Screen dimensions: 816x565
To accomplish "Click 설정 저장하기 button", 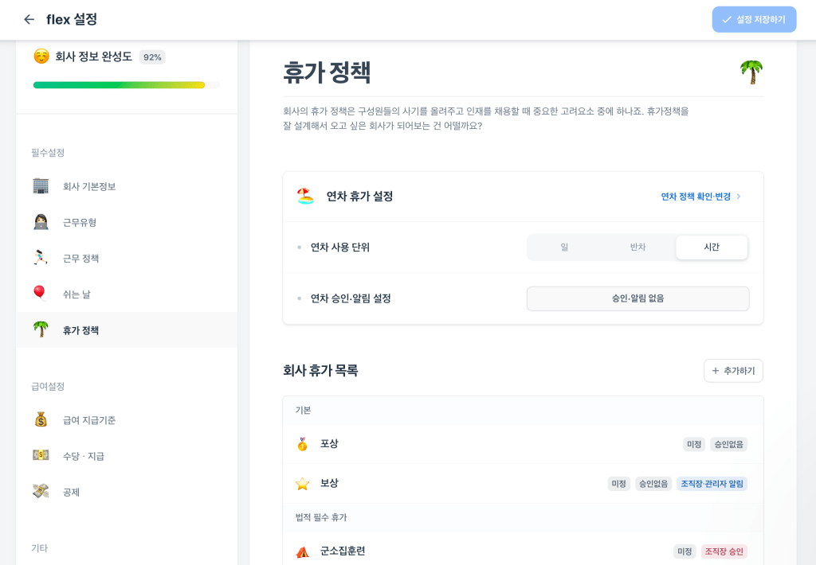I will (754, 20).
